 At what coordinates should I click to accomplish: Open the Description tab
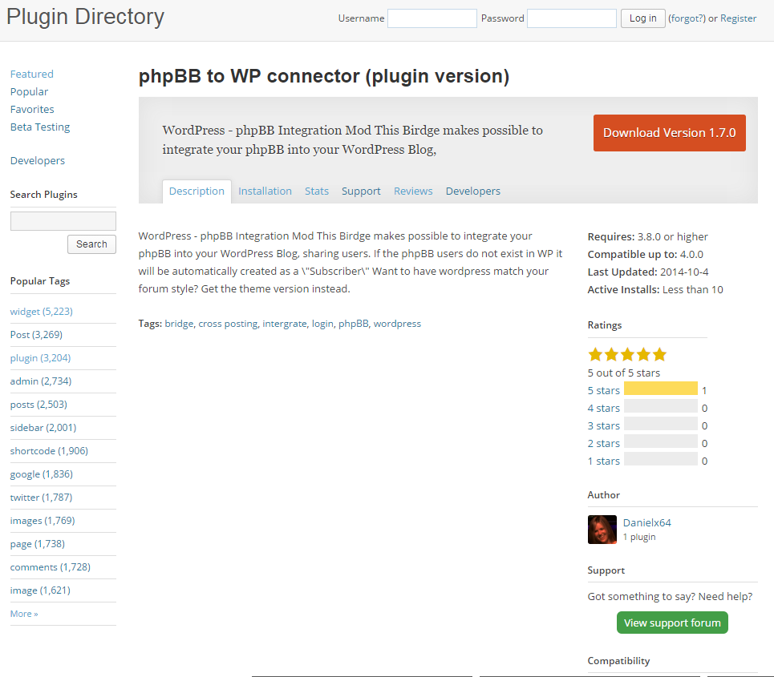click(197, 191)
